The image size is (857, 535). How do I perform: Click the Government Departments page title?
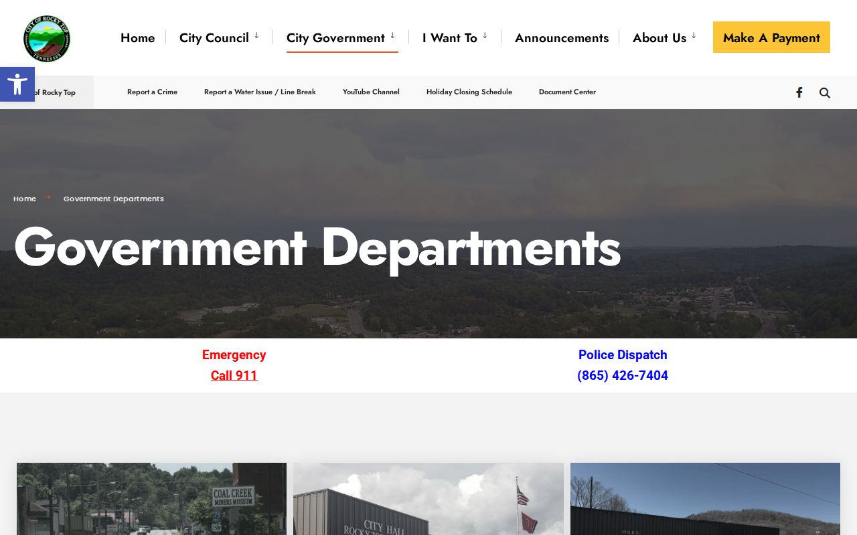tap(317, 248)
